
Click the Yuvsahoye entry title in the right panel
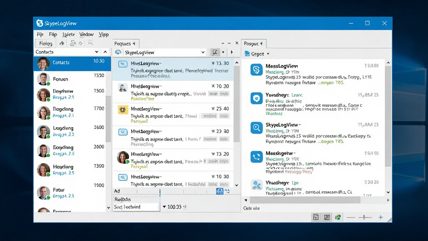coord(277,95)
